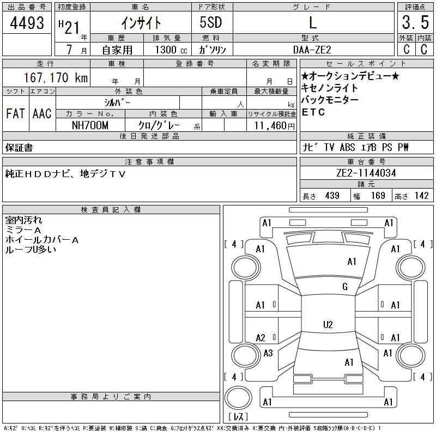
Task: Click the バックモニター sales point
Action: pyautogui.click(x=330, y=100)
